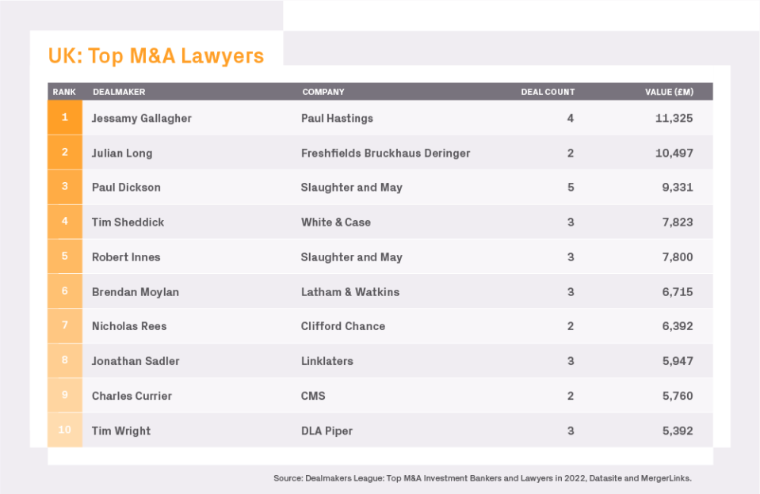
Task: Click the rank 10 pale orange badge
Action: (x=65, y=431)
